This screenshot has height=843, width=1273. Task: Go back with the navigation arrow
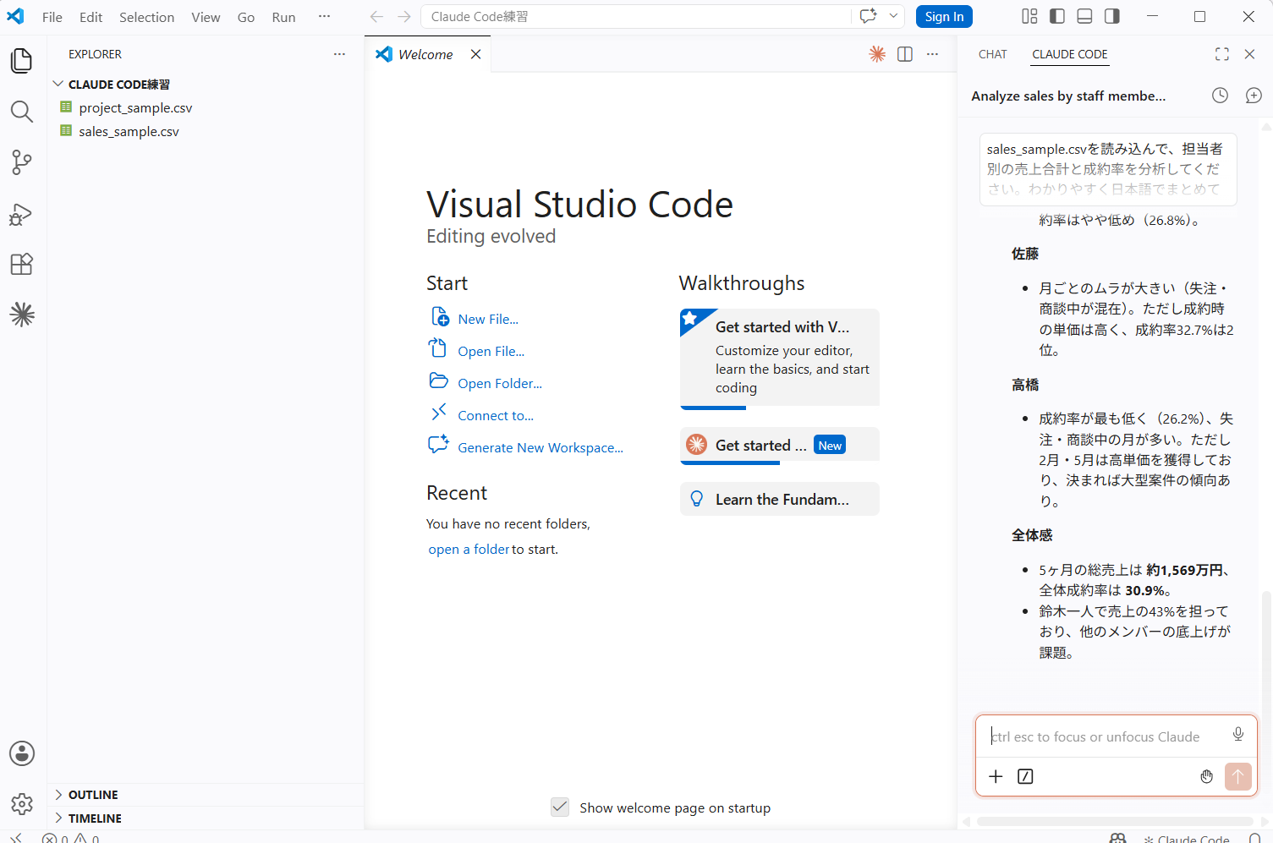(377, 17)
